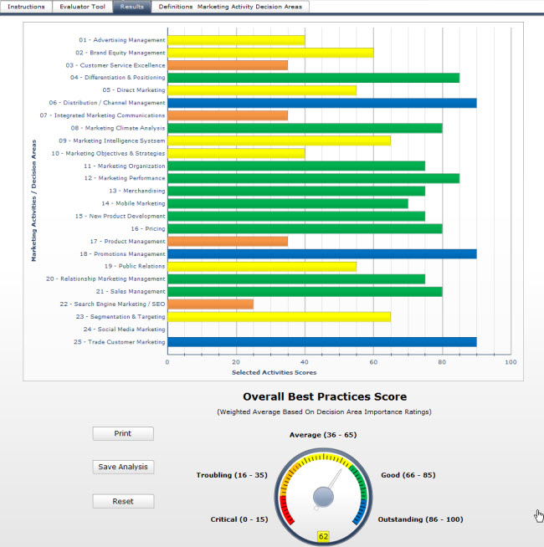Click the Relationship Marketing Management bar
This screenshot has height=547, width=544.
[x=296, y=279]
